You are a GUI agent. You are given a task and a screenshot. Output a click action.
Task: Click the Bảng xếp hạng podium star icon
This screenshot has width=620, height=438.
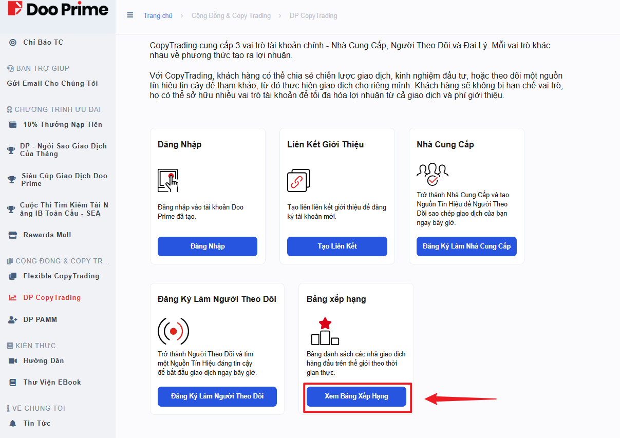(x=325, y=331)
